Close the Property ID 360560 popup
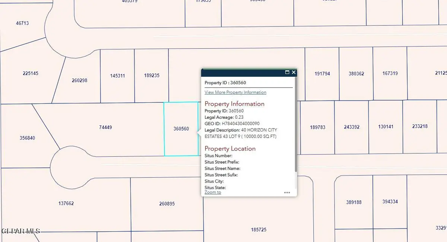The width and height of the screenshot is (447, 242). coord(294,73)
